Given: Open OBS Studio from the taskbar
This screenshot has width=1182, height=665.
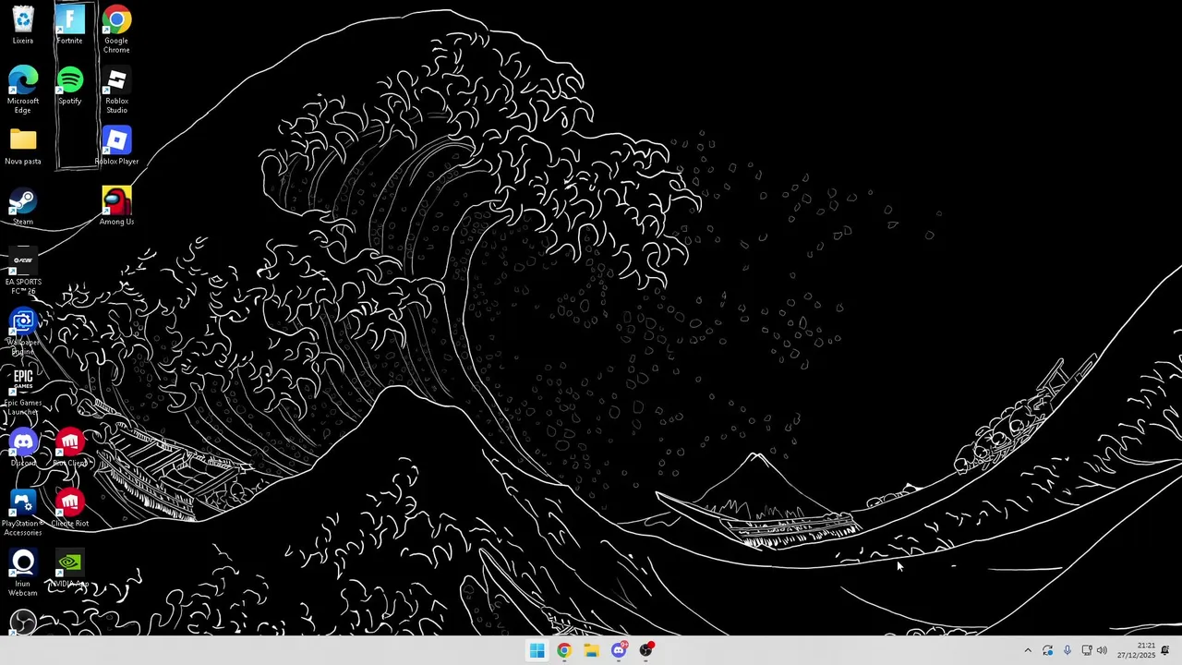Looking at the screenshot, I should (646, 650).
